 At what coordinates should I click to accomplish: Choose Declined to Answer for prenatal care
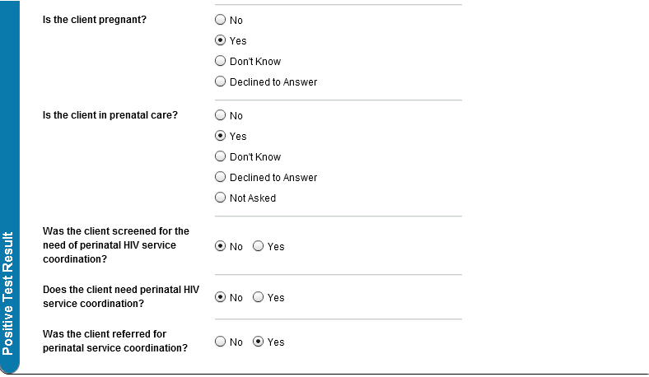click(220, 178)
